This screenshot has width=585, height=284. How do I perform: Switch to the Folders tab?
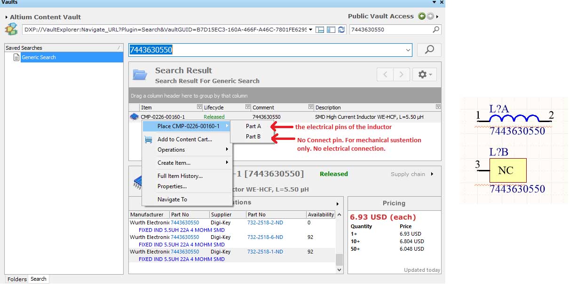click(17, 279)
